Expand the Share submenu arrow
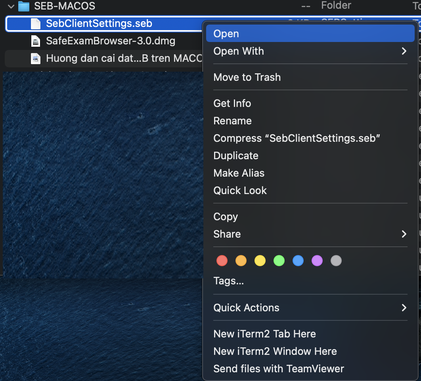The image size is (421, 381). (x=404, y=234)
